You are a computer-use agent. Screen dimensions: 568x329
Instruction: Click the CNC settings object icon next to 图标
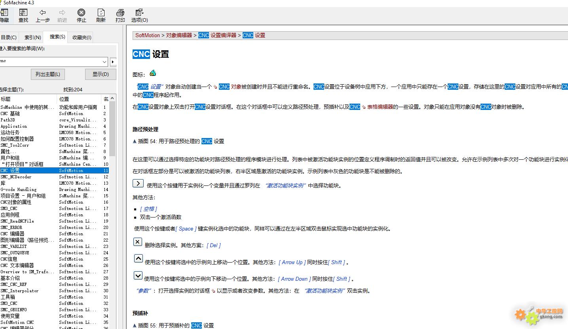click(153, 73)
